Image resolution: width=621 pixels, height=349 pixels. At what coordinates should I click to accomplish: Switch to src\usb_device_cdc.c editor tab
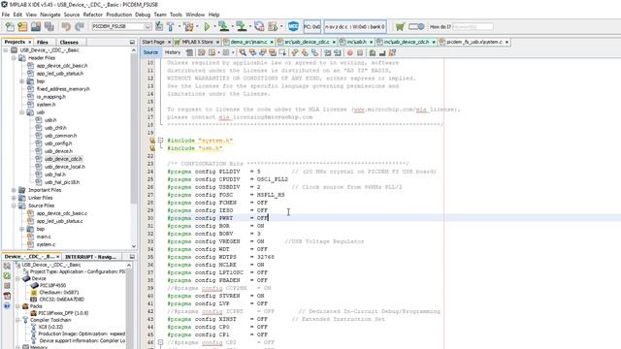307,42
